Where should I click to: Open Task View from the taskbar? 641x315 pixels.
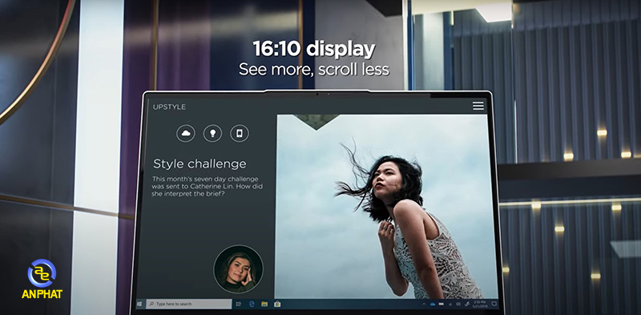pos(239,304)
